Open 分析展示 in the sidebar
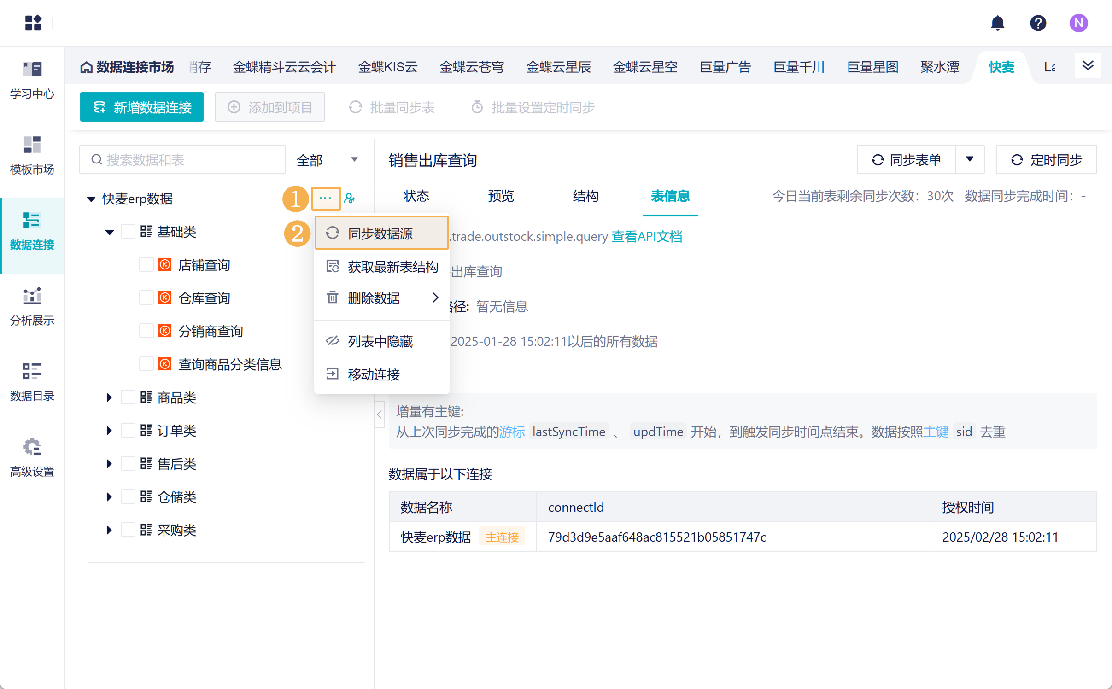This screenshot has height=689, width=1112. pyautogui.click(x=32, y=307)
